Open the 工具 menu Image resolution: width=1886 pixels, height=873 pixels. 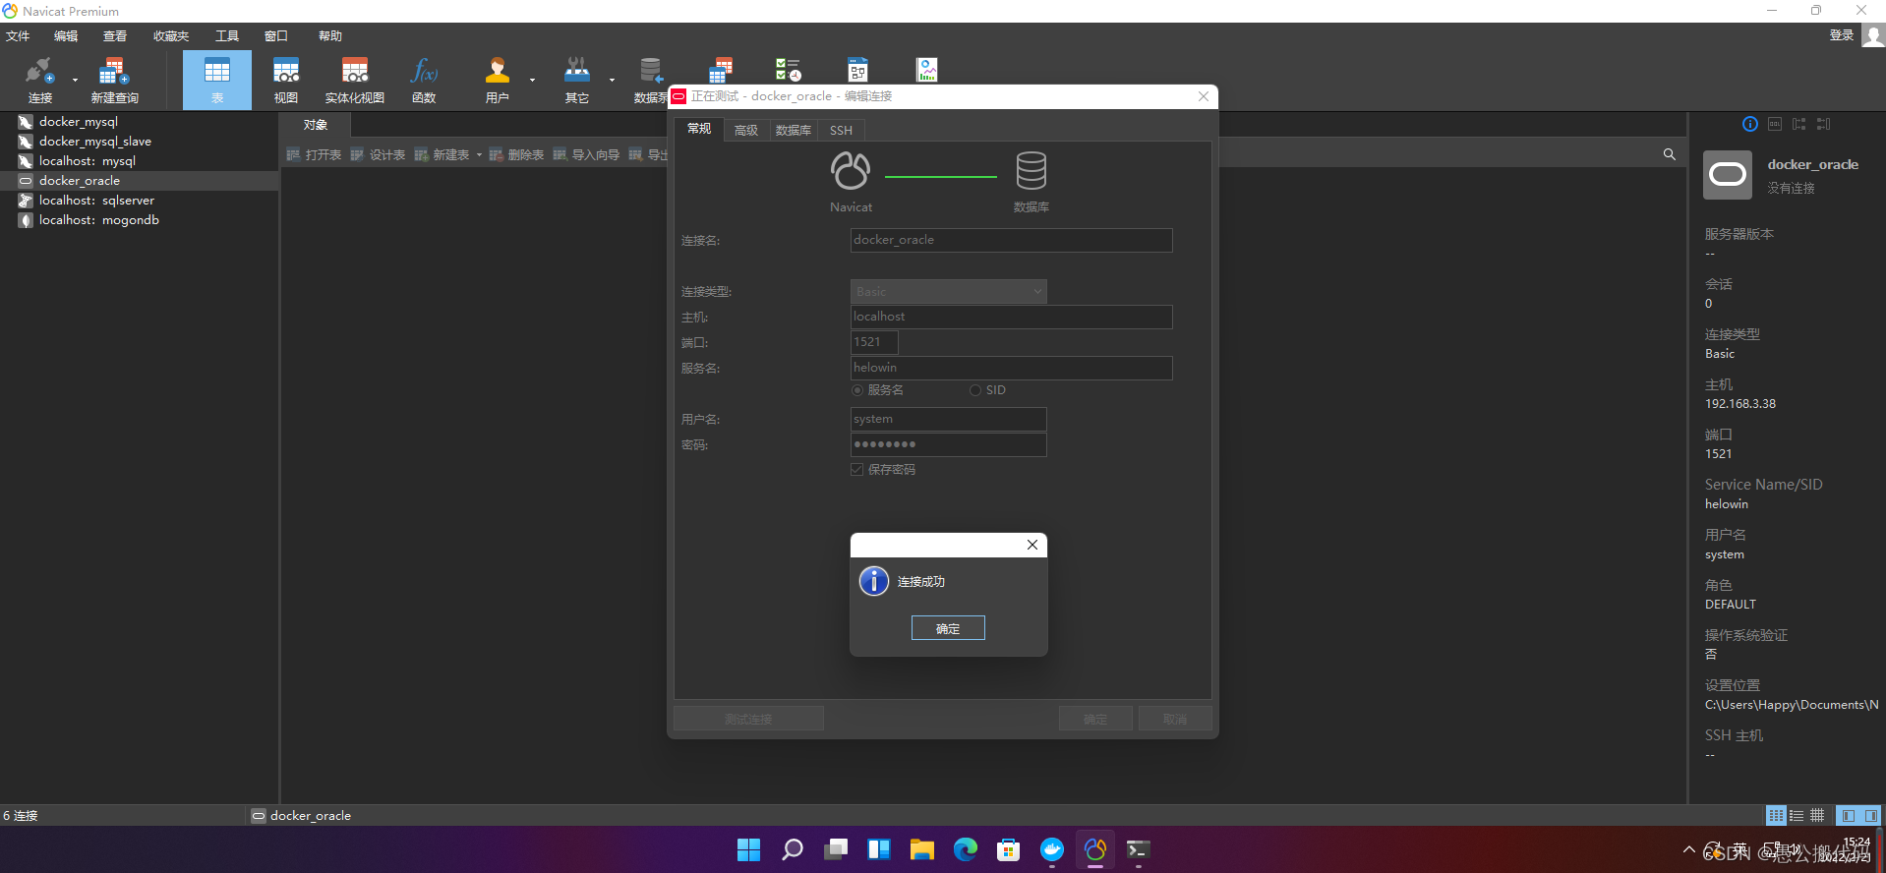[x=227, y=36]
